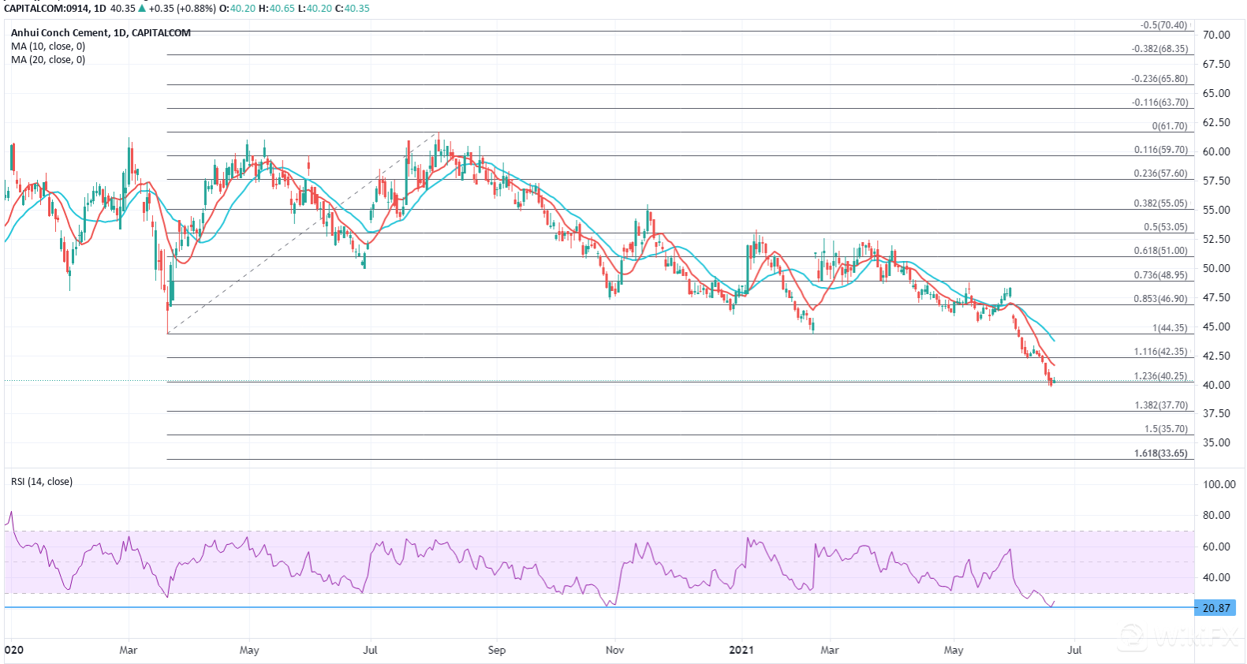Viewport: 1247px width, 664px height.
Task: Click the MA (10, close, 0) indicator legend
Action: pos(48,46)
